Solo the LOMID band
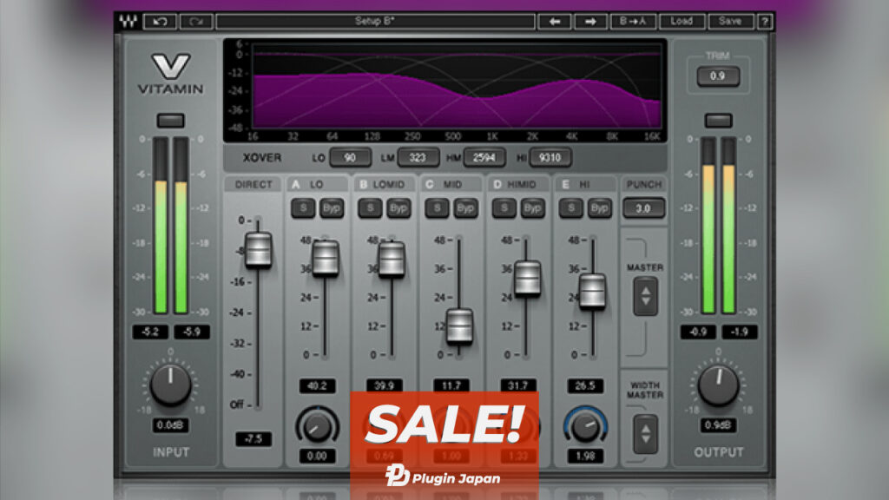Viewport: 889px width, 500px height. 370,207
